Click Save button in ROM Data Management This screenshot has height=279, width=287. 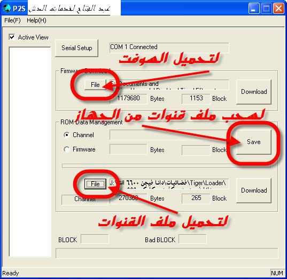[x=254, y=142]
